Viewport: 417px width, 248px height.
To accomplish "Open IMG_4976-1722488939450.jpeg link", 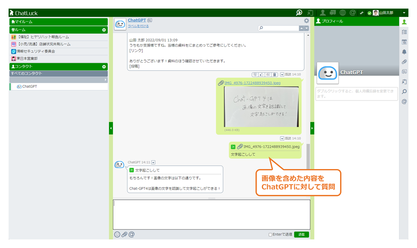I will coord(252,83).
